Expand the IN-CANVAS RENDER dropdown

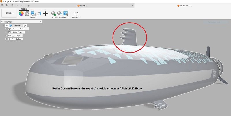(x=60, y=17)
